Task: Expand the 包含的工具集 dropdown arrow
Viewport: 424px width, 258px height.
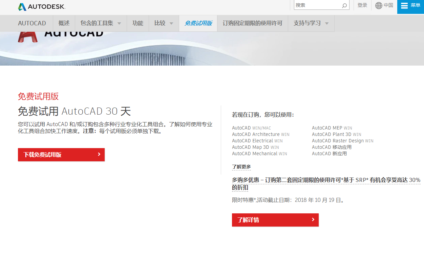Action: [119, 24]
